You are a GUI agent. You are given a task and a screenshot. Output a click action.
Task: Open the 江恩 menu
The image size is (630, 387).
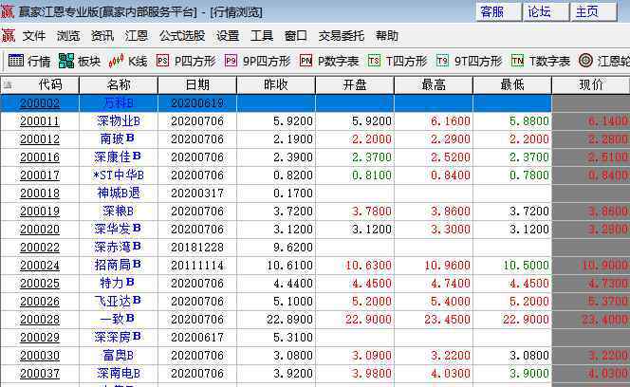137,36
